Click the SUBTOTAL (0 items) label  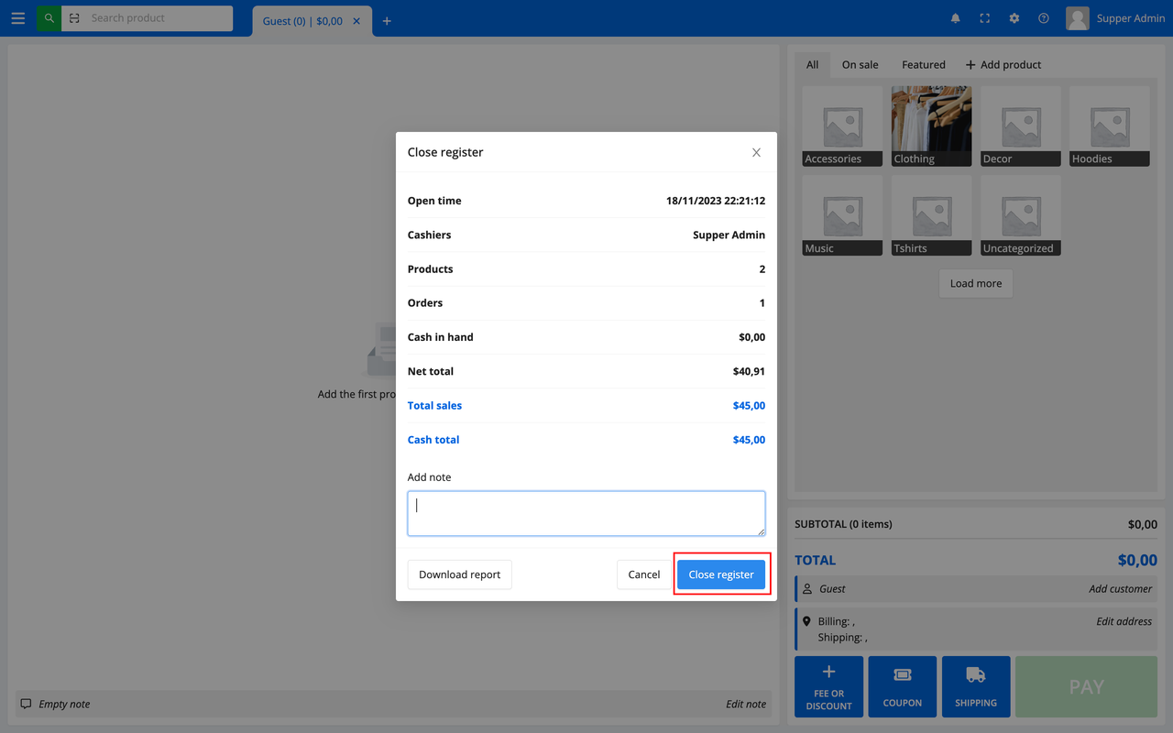coord(843,524)
